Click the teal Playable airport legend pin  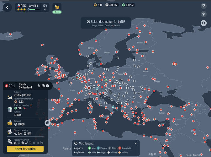click(98, 148)
